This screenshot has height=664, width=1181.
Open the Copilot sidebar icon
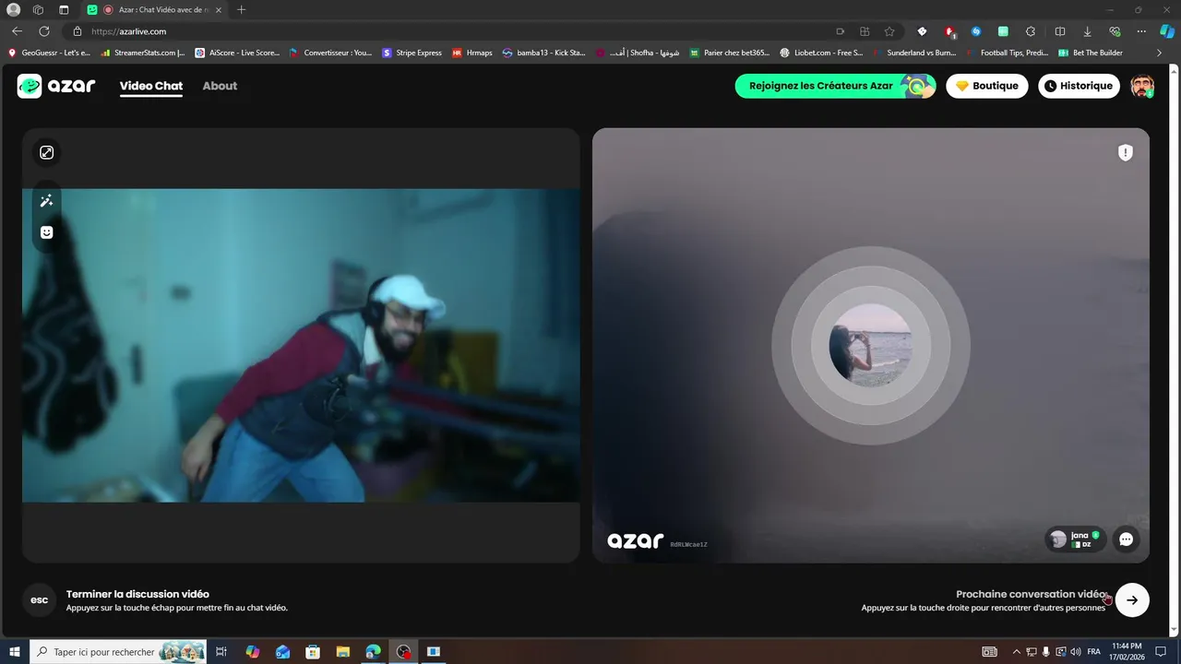(x=1167, y=31)
